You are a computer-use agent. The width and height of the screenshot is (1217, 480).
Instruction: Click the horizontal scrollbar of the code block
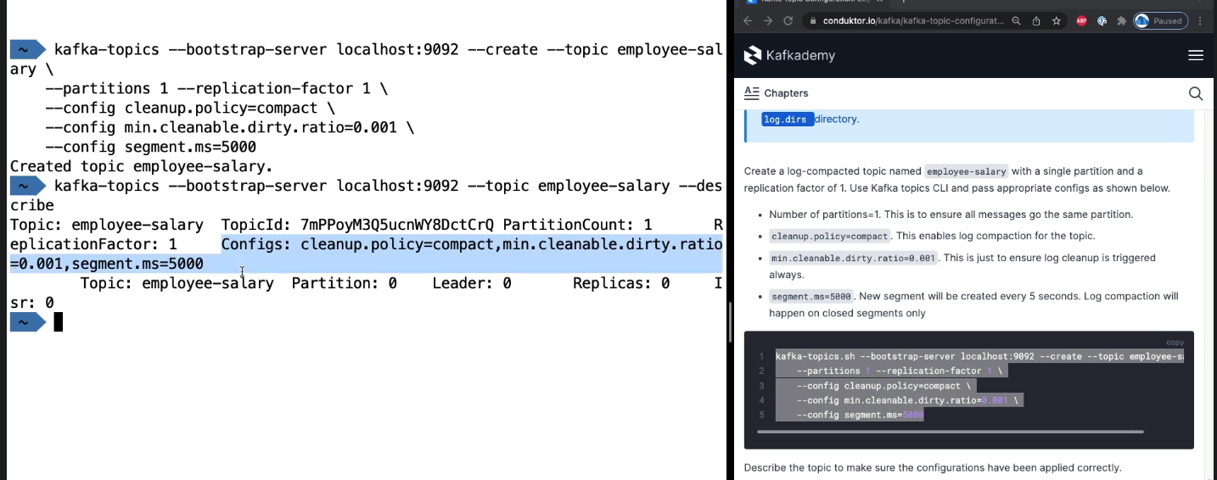coord(950,432)
